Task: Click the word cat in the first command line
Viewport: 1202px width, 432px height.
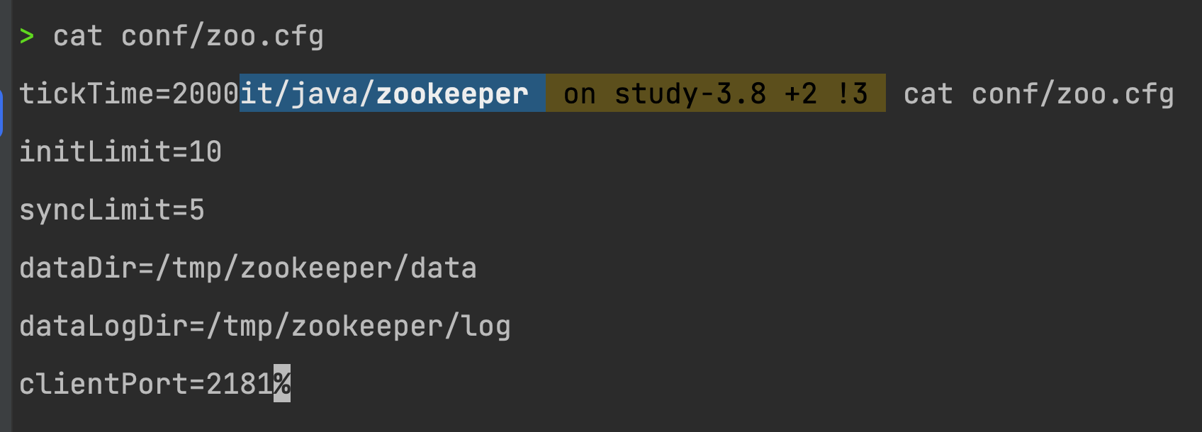Action: pyautogui.click(x=78, y=35)
